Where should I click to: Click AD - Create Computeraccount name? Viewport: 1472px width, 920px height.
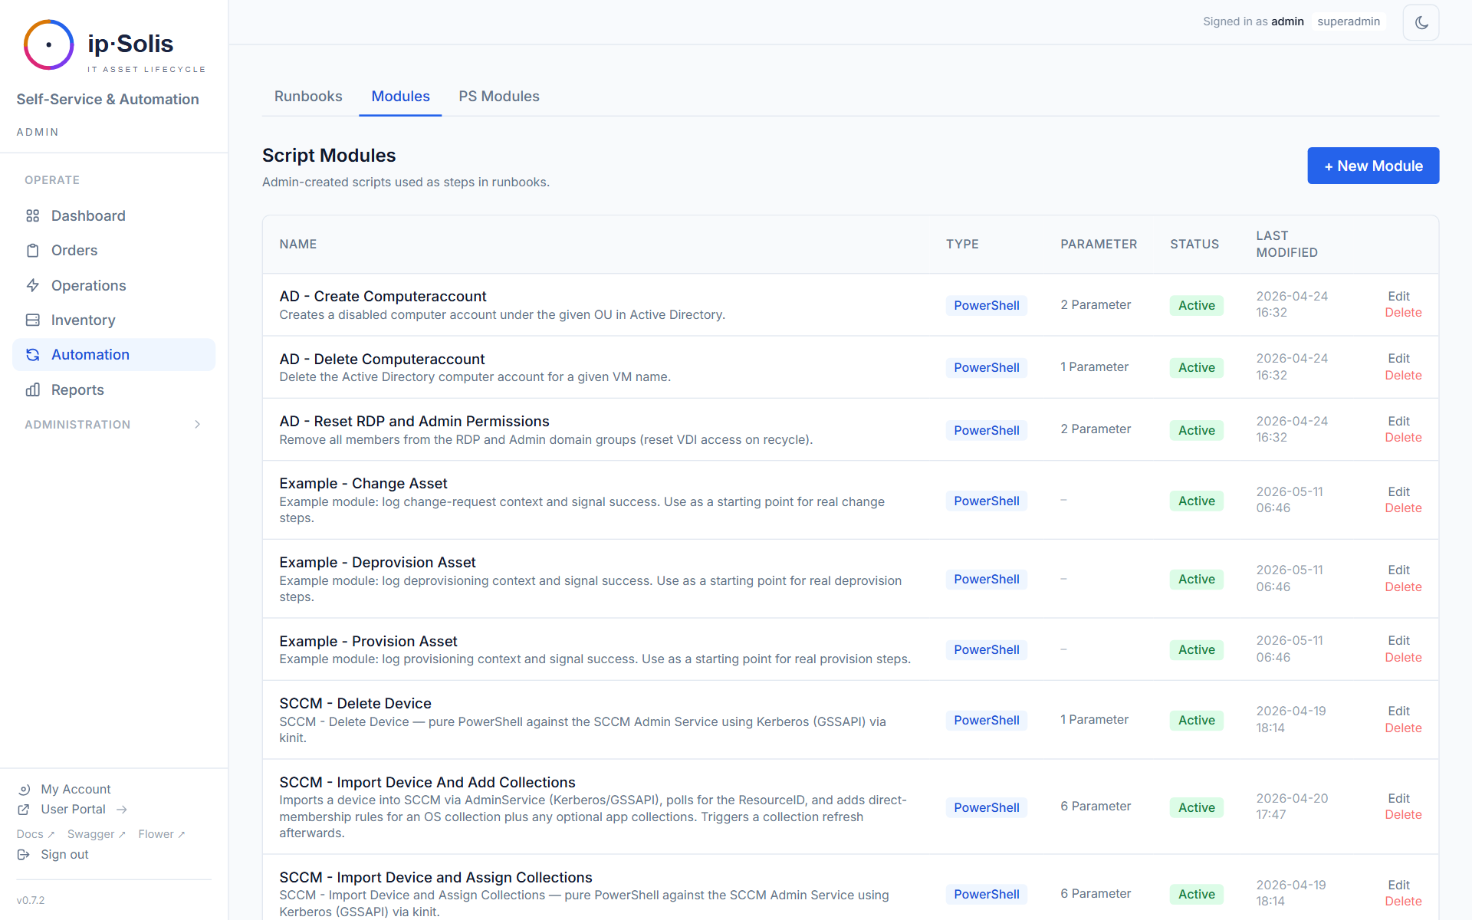(383, 297)
